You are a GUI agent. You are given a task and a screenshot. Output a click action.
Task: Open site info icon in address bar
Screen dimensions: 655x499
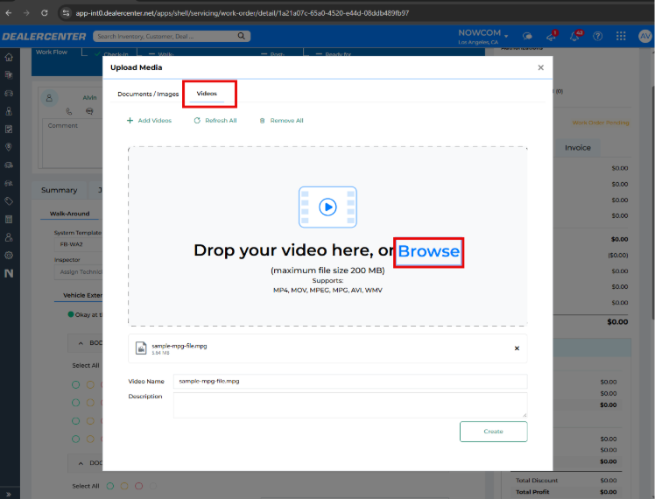[x=66, y=13]
